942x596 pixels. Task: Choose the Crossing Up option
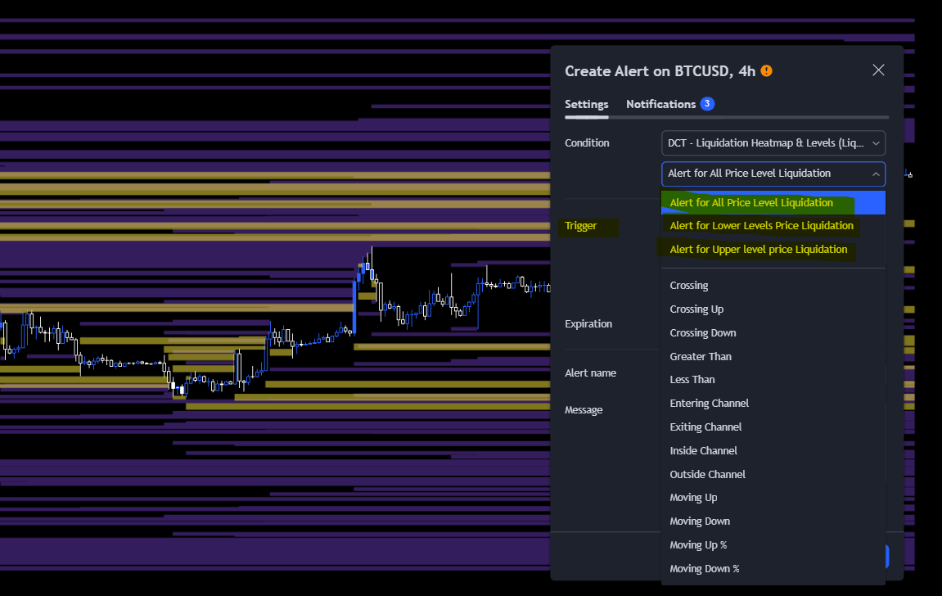pos(696,309)
